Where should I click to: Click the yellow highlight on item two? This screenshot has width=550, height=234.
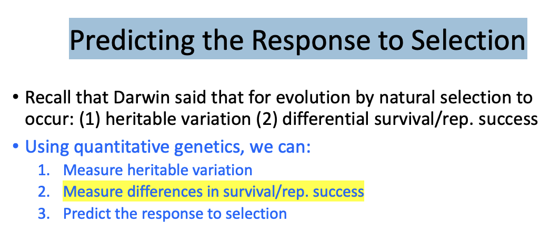click(213, 192)
